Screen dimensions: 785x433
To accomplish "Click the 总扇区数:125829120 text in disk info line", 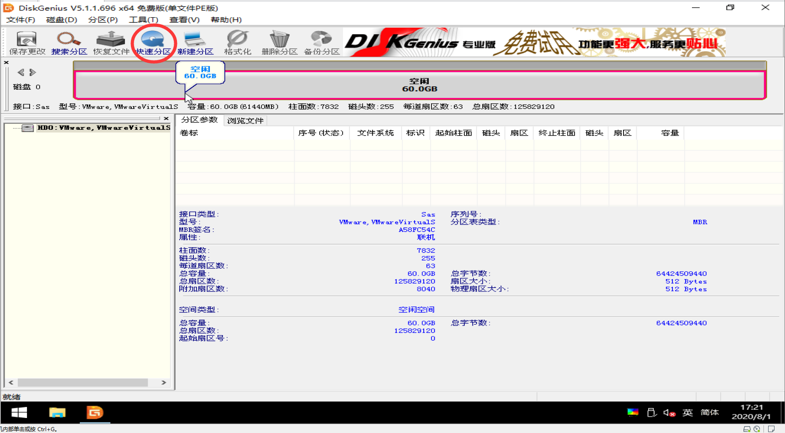I will [x=513, y=107].
